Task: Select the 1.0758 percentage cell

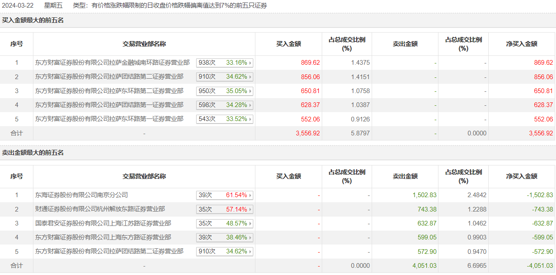Action: [x=360, y=91]
